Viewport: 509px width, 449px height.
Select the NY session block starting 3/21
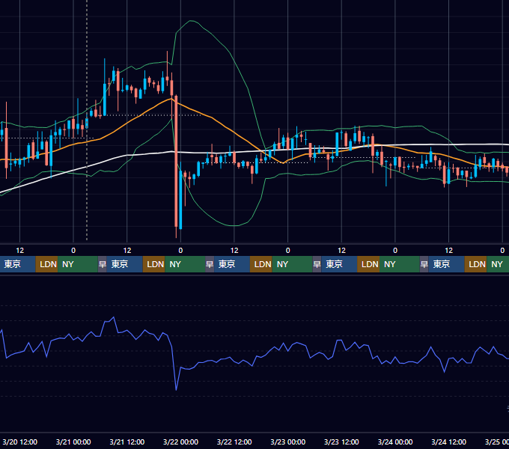(x=185, y=264)
